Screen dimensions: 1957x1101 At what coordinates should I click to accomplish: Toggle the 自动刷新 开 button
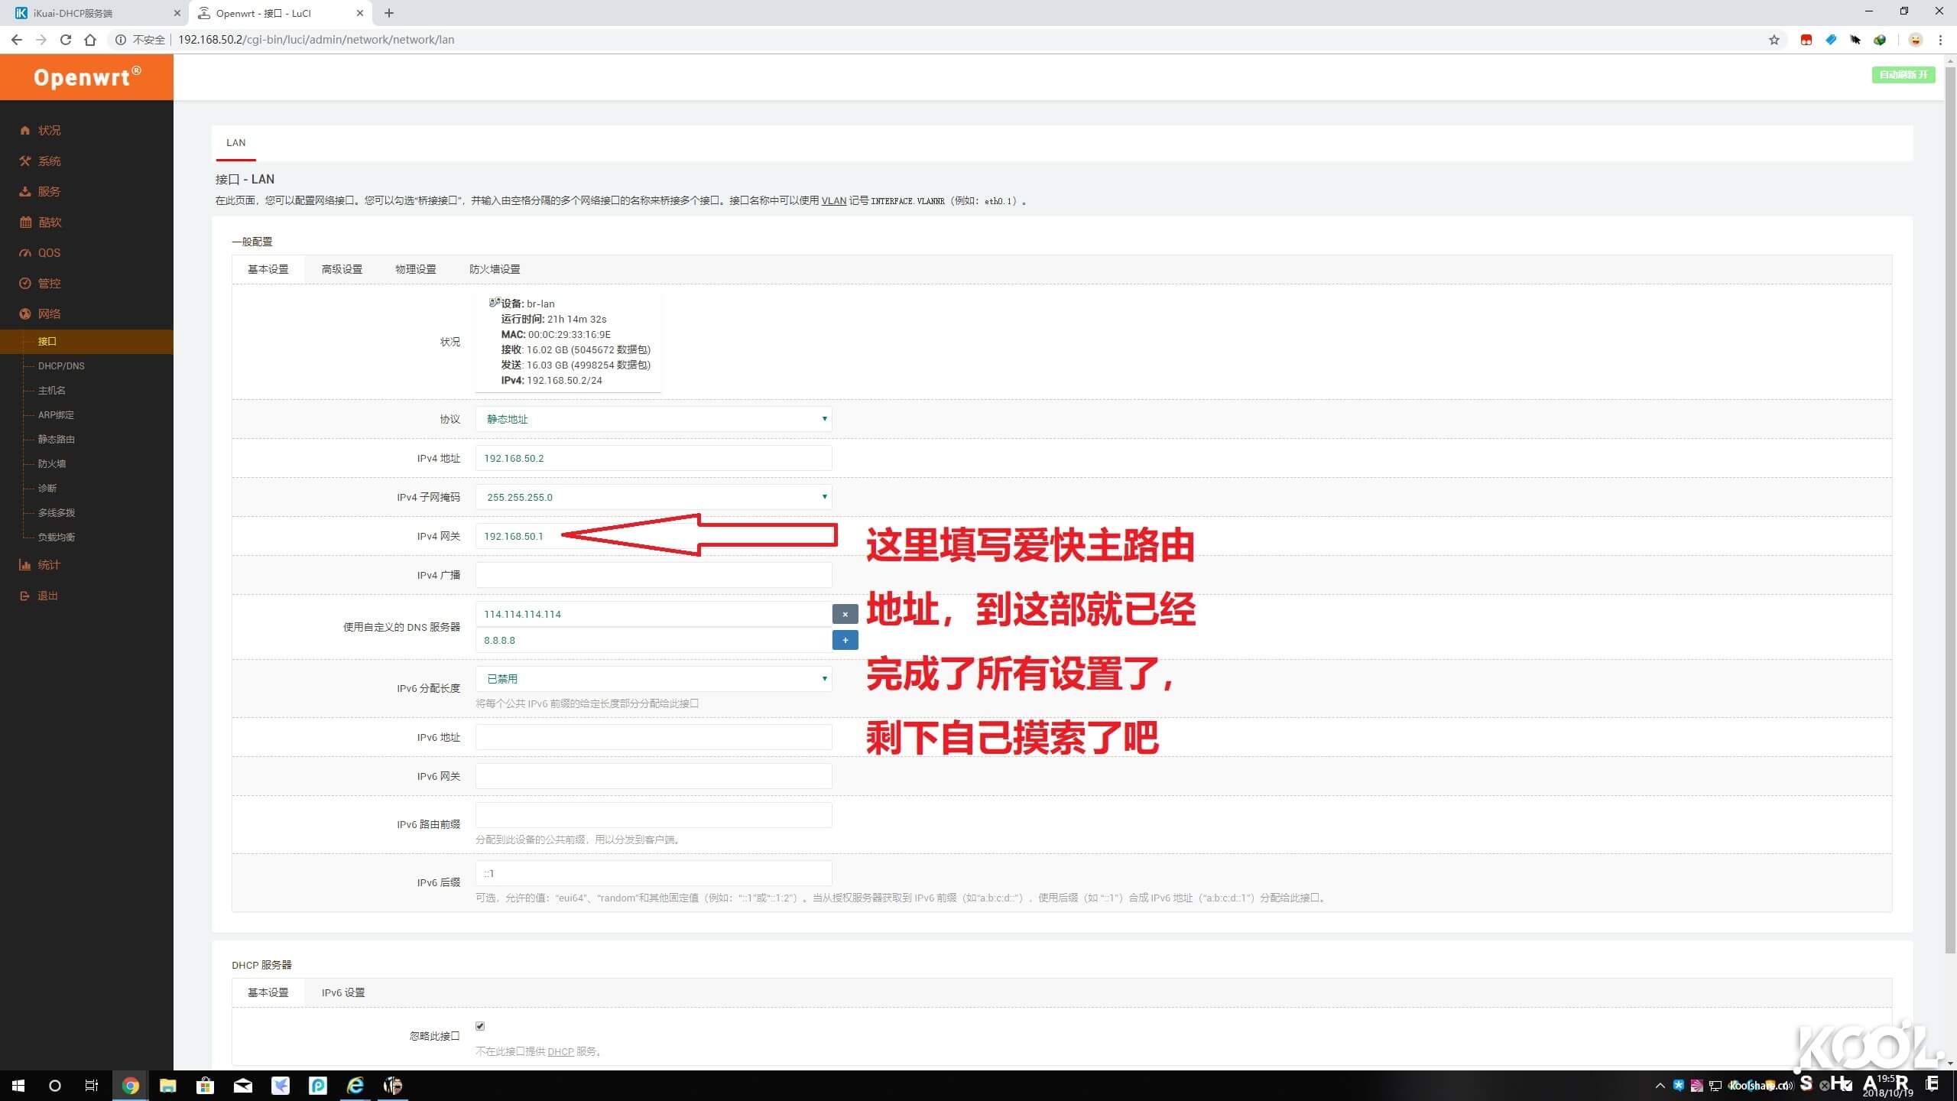coord(1903,75)
